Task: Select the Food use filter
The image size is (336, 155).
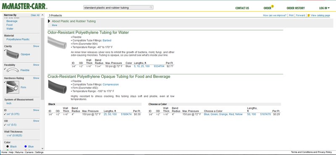Action: (x=9, y=25)
